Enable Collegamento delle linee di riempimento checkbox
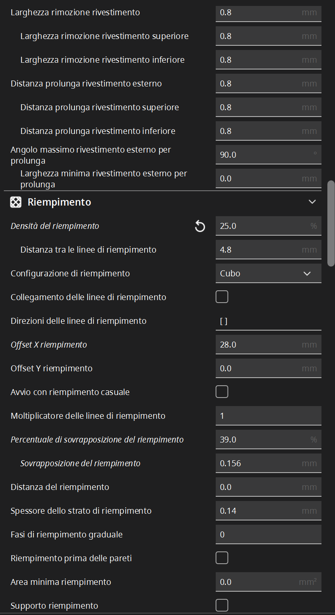Screen dimensions: 335x615 [x=222, y=297]
